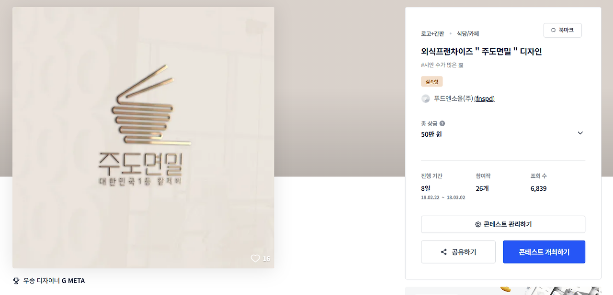This screenshot has height=295, width=613.
Task: Click the 외식프랜차이즈 주도면밀 디자인 title
Action: click(x=481, y=52)
